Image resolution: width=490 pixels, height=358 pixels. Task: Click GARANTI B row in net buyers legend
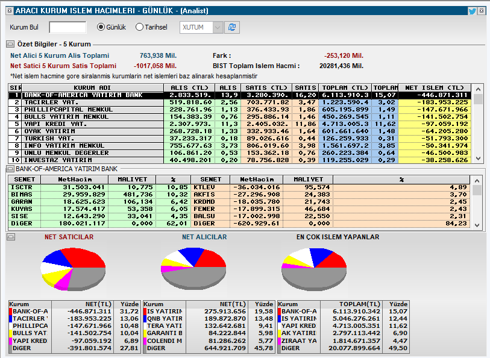209,333
